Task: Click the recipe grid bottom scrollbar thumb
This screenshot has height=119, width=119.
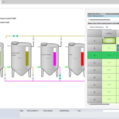Action: [x=100, y=104]
